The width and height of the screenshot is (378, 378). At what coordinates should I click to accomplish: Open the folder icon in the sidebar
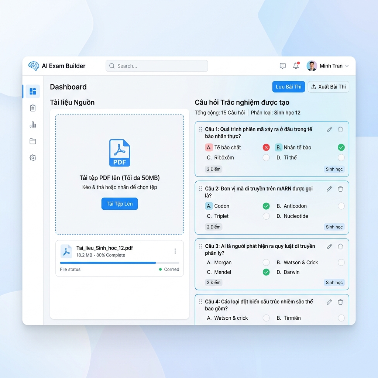pos(33,141)
